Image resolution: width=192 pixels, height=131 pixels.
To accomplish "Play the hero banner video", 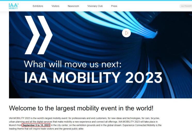I will (126, 33).
